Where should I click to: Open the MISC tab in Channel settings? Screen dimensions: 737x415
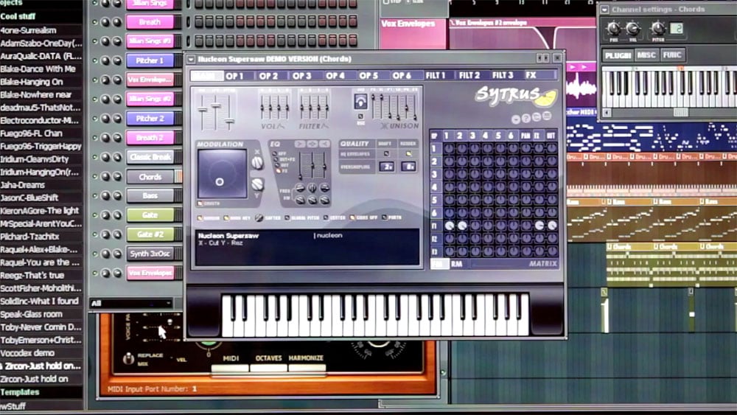(646, 55)
